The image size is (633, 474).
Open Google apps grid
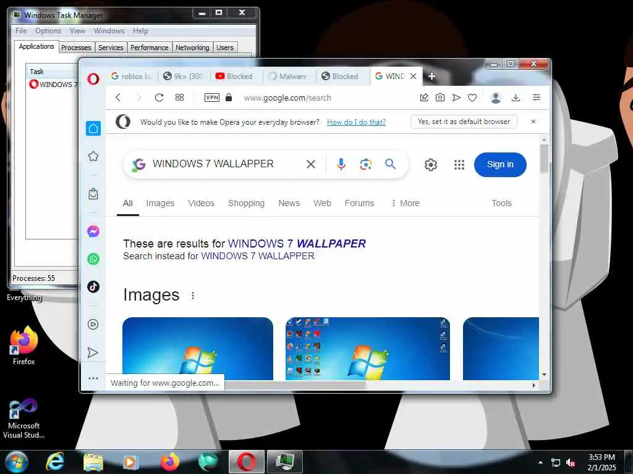pos(459,164)
